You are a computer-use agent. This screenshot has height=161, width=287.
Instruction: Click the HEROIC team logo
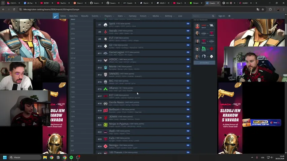point(105,60)
